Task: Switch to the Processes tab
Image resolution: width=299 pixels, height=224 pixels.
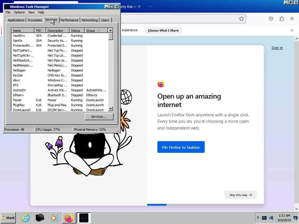Action: [x=35, y=20]
